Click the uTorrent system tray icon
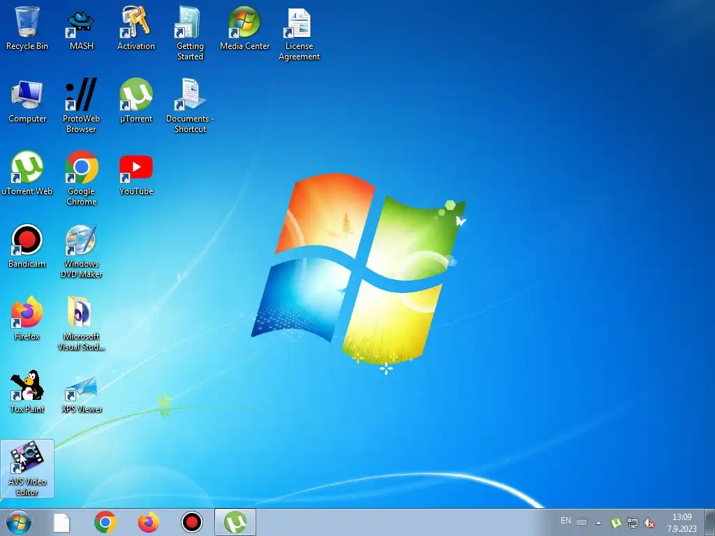715x536 pixels. coord(616,523)
